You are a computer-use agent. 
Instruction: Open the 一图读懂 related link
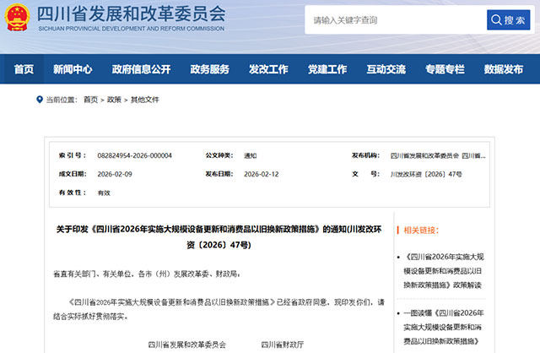(x=448, y=327)
